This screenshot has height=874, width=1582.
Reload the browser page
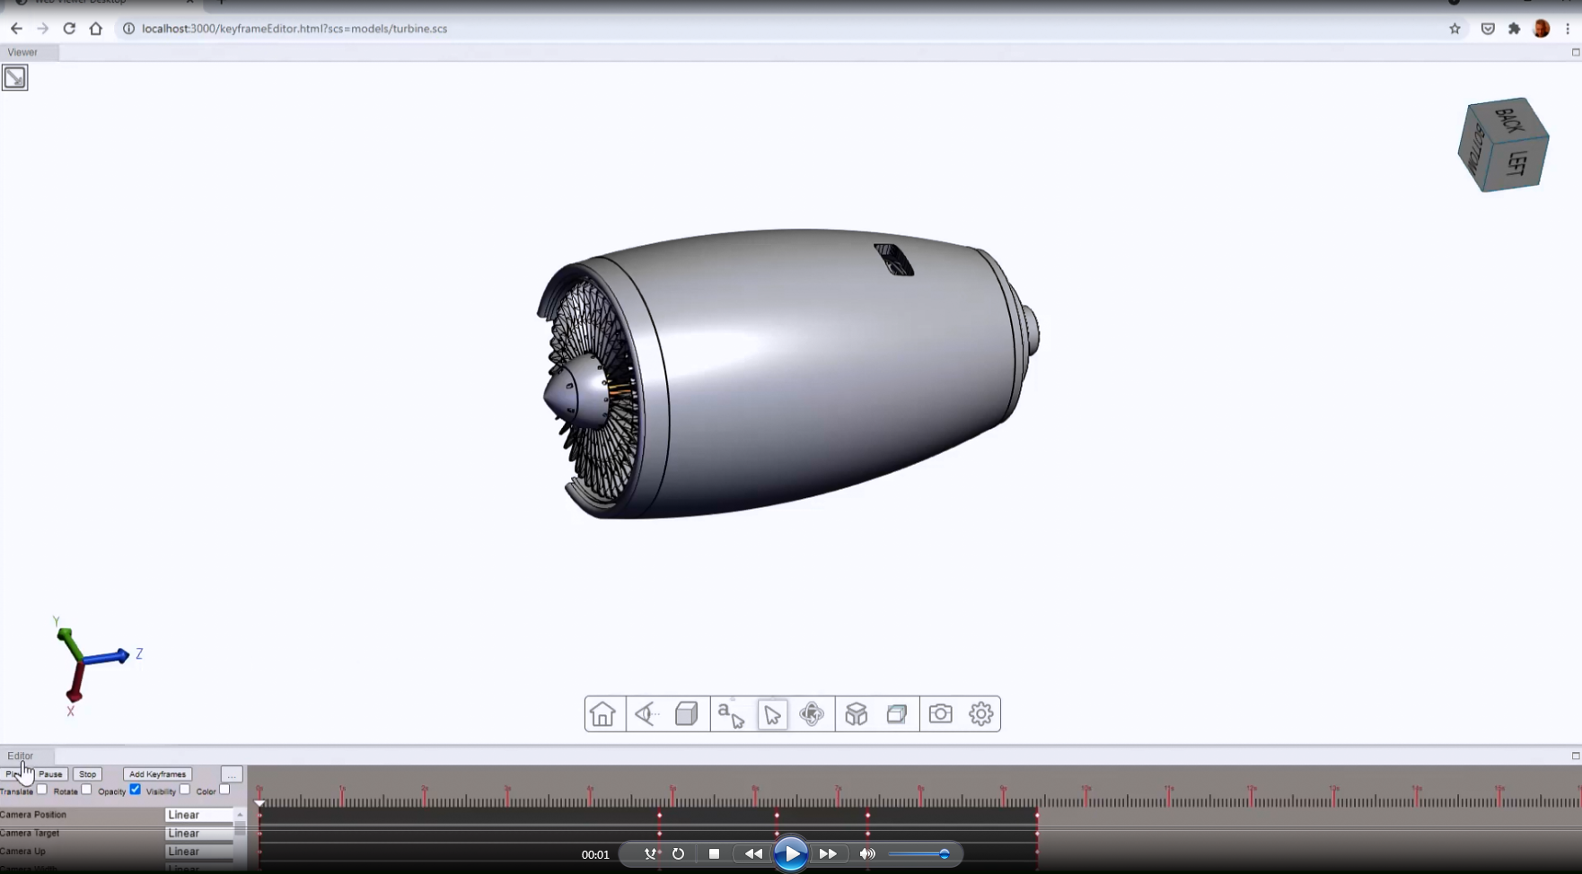pyautogui.click(x=69, y=29)
